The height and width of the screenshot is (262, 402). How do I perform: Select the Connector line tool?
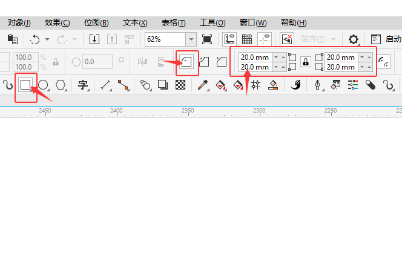[x=123, y=85]
